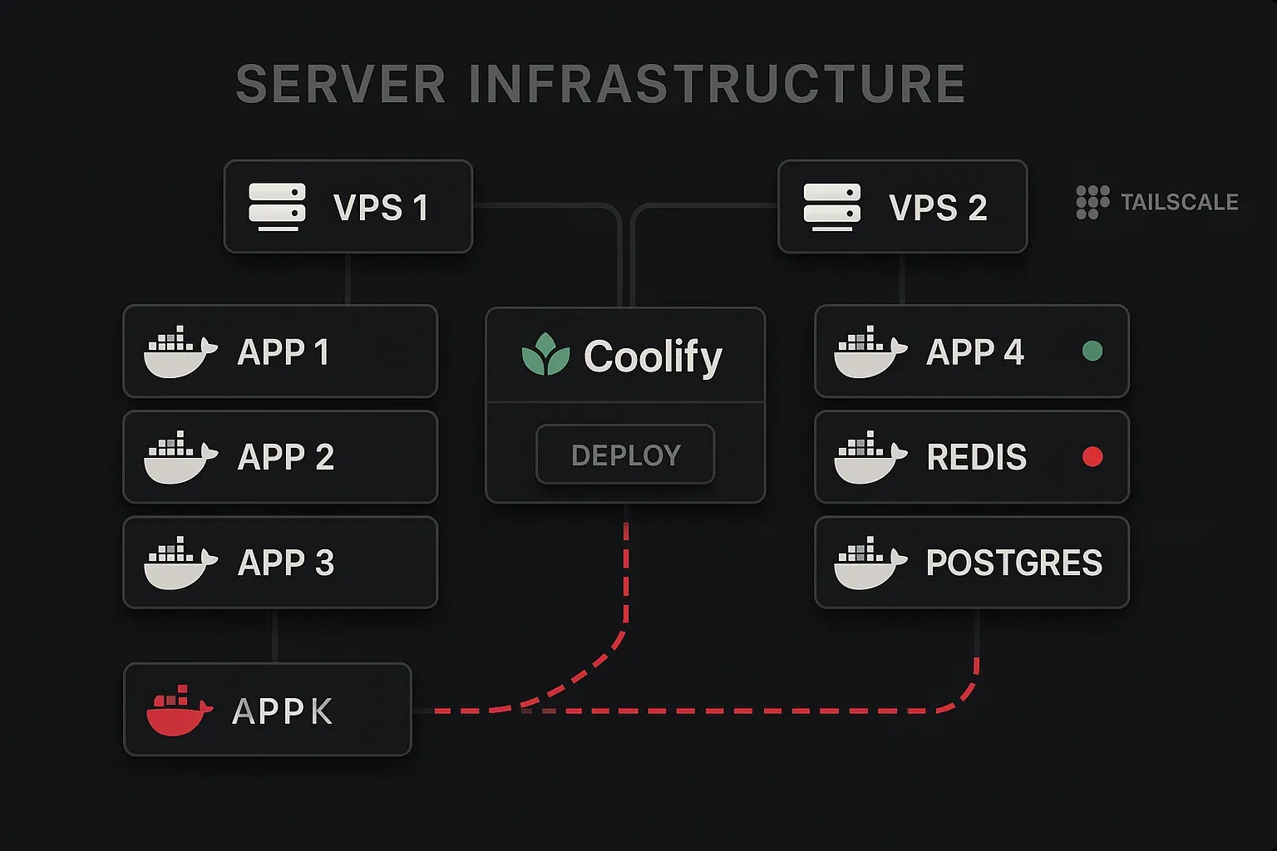Click the Docker whale icon beside APP 4
Screen dimensions: 1277x851
coord(870,352)
